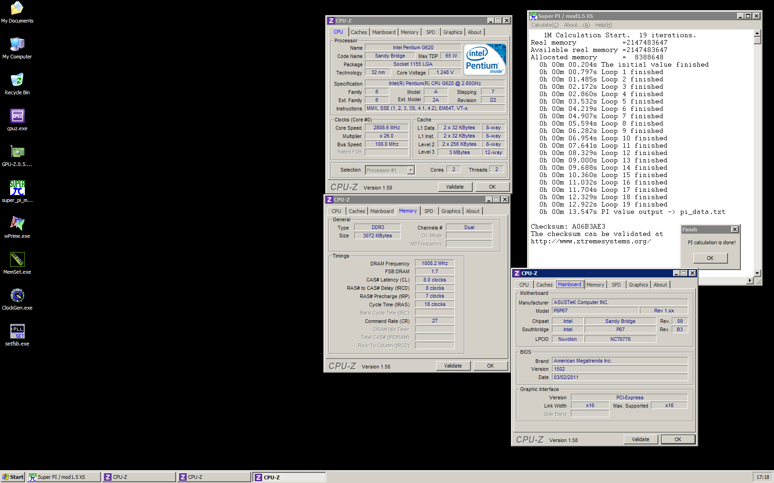Switch to CPU tab in Memory CPU-Z window

pos(336,211)
